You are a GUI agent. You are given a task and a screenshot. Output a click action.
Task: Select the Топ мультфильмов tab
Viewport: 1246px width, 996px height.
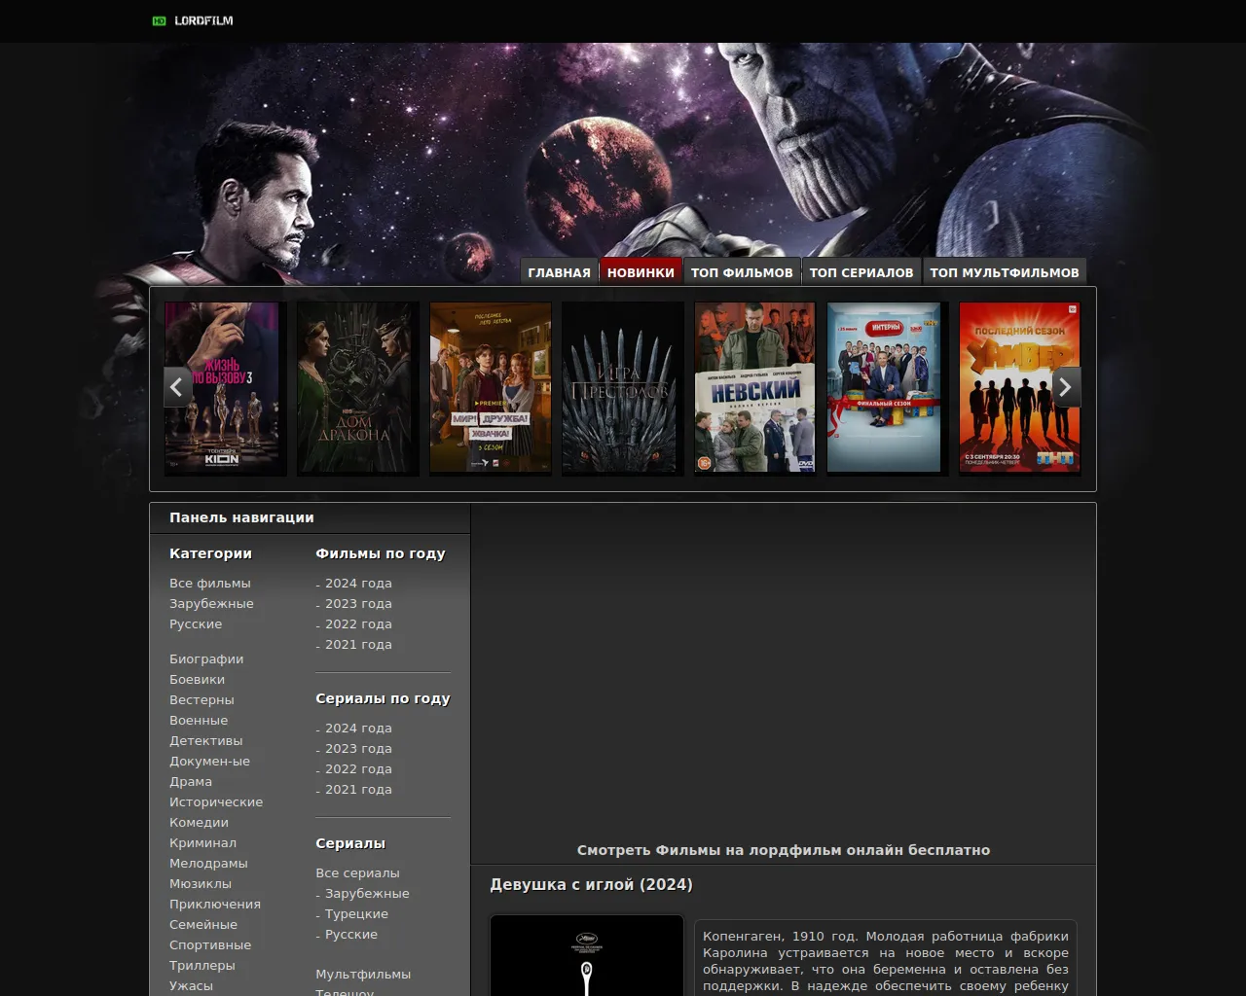pyautogui.click(x=1004, y=272)
